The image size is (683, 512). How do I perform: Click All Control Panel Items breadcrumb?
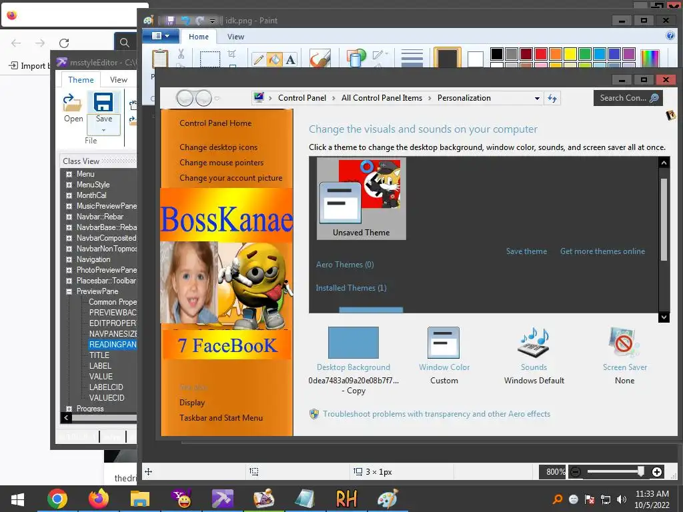click(382, 98)
